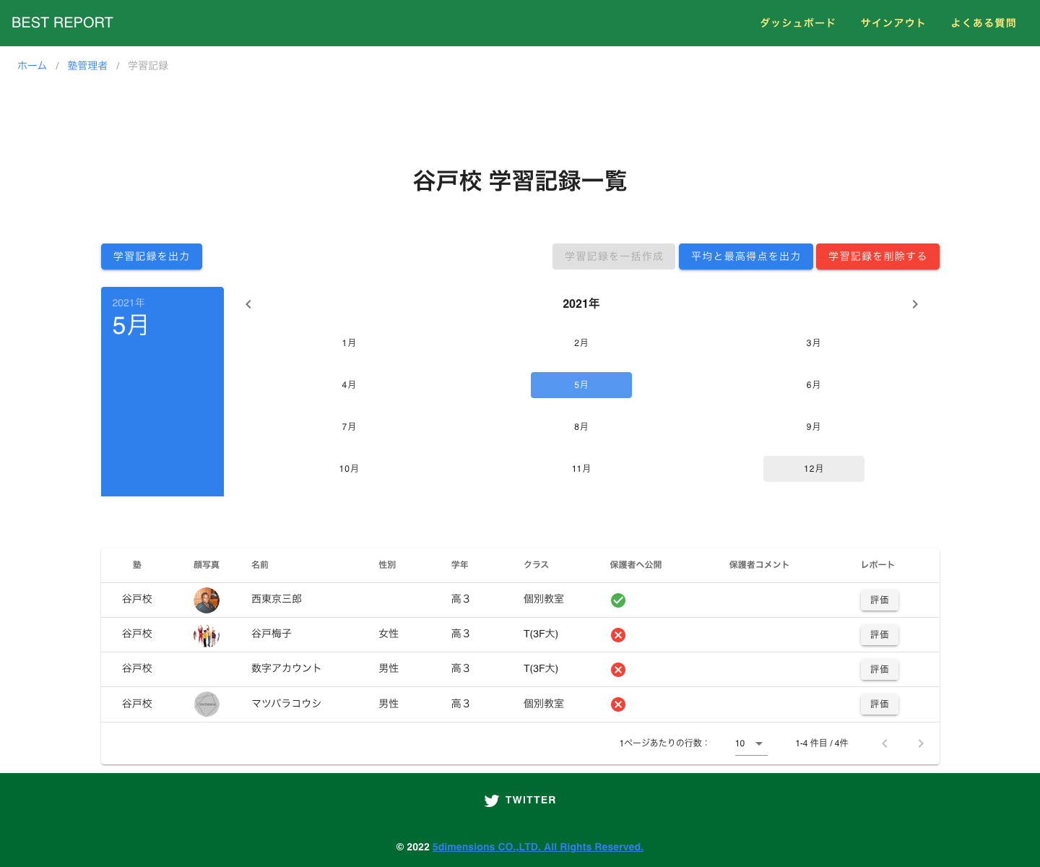The width and height of the screenshot is (1040, 867).
Task: Click 個別教室 class cell for 西東京三郎
Action: [544, 599]
